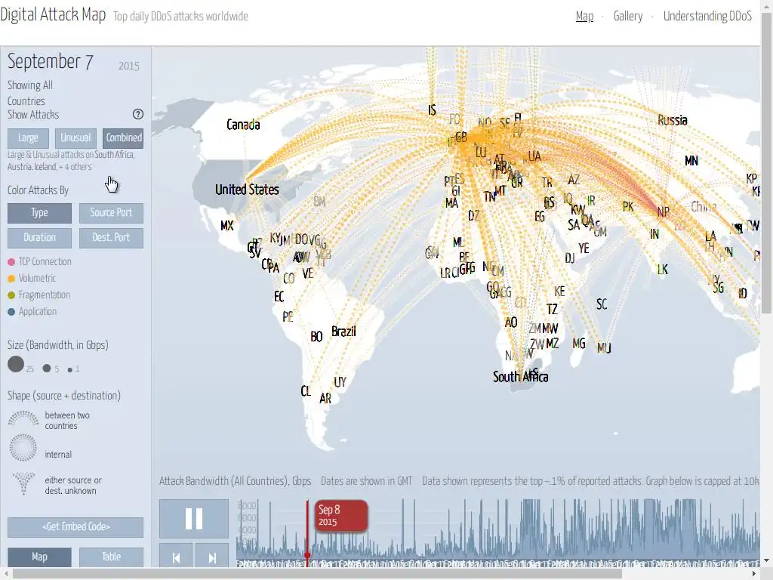Click the blue Application legend dot

tap(11, 312)
